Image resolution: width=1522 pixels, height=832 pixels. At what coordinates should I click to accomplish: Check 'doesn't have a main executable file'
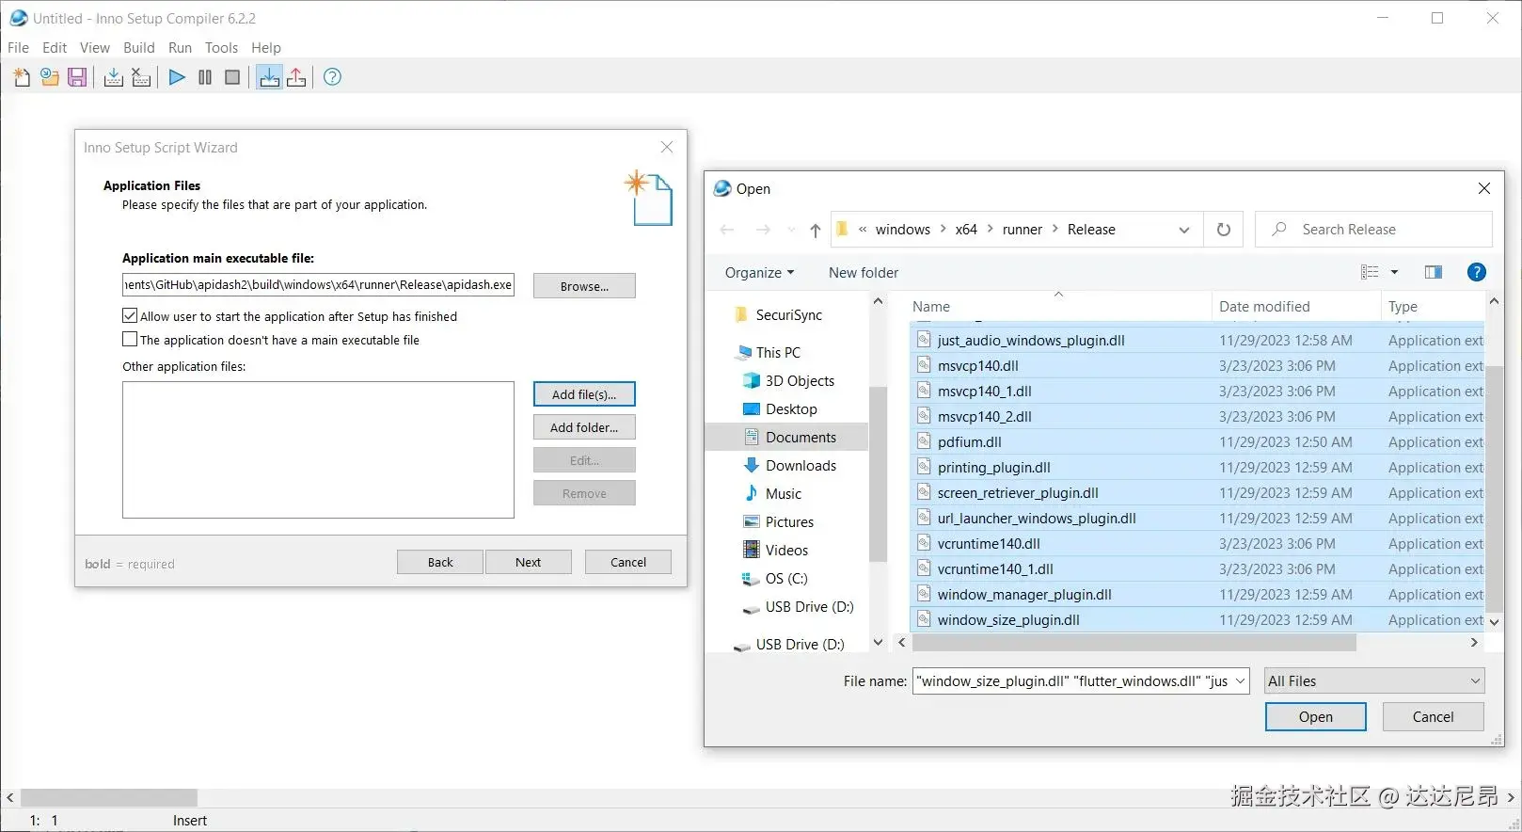tap(130, 340)
